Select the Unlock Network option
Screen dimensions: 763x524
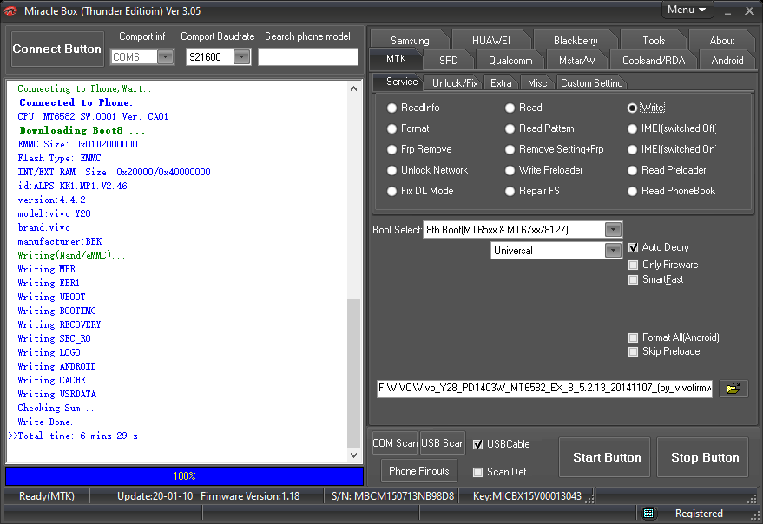(x=391, y=170)
